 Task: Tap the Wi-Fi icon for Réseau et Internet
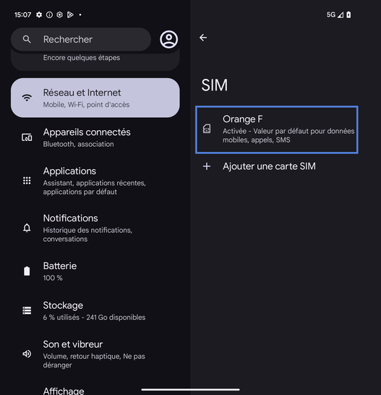click(x=27, y=98)
